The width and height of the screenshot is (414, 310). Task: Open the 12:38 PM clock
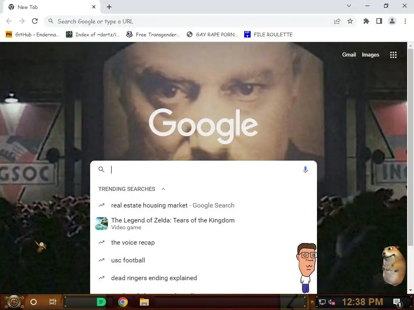363,302
